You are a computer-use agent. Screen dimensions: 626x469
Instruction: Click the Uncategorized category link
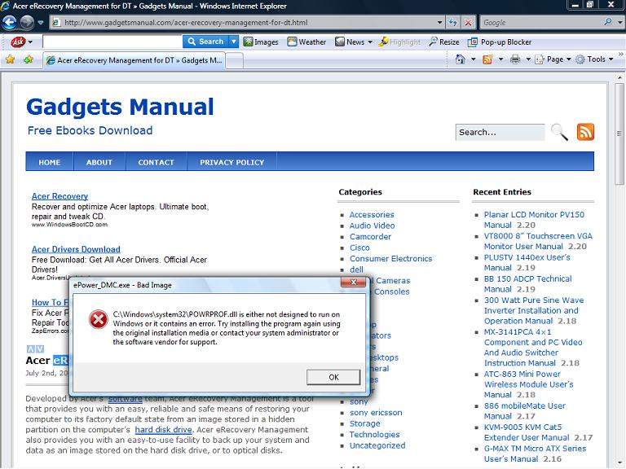377,445
